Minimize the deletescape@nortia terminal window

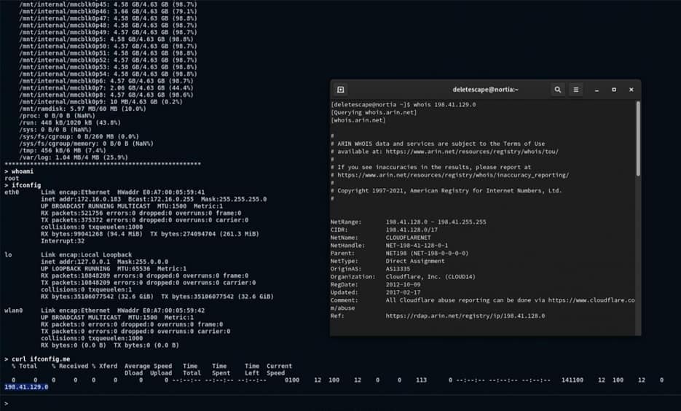pos(597,90)
